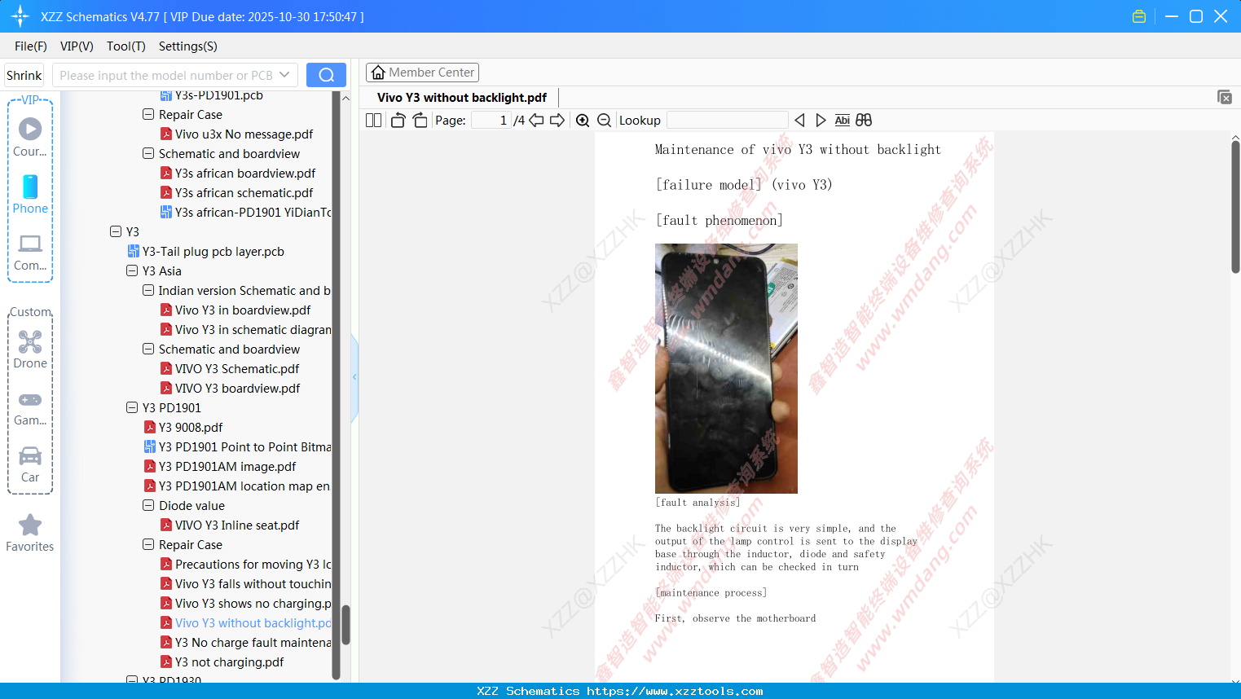
Task: Open Vivo Y3 without backlight.pdf in tree
Action: click(253, 623)
